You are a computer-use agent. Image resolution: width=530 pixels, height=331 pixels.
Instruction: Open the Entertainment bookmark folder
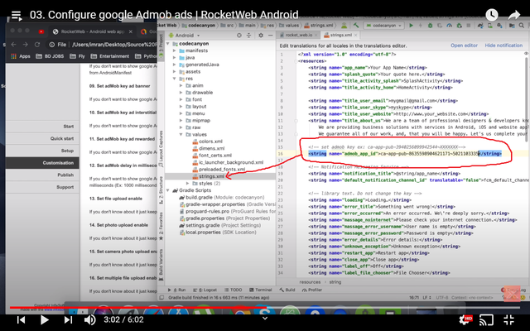pos(110,56)
